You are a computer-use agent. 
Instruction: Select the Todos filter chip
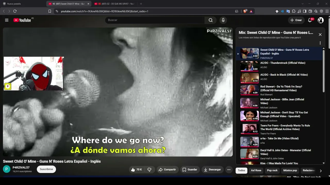pos(241,170)
